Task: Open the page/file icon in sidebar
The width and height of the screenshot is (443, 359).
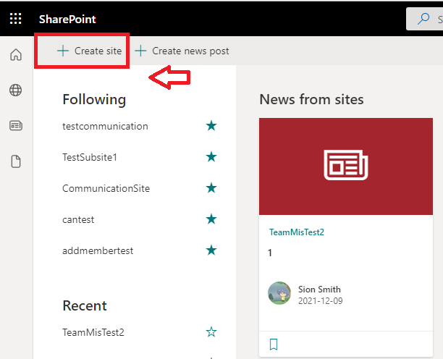Action: pos(16,161)
